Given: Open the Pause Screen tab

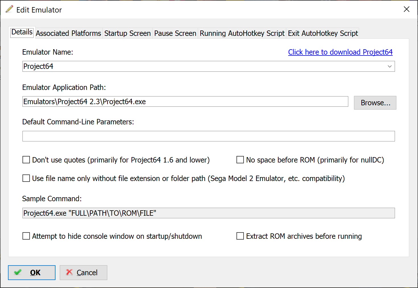Looking at the screenshot, I should pos(175,33).
